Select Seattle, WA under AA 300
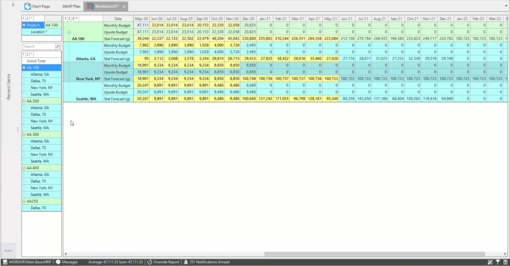 click(x=42, y=161)
